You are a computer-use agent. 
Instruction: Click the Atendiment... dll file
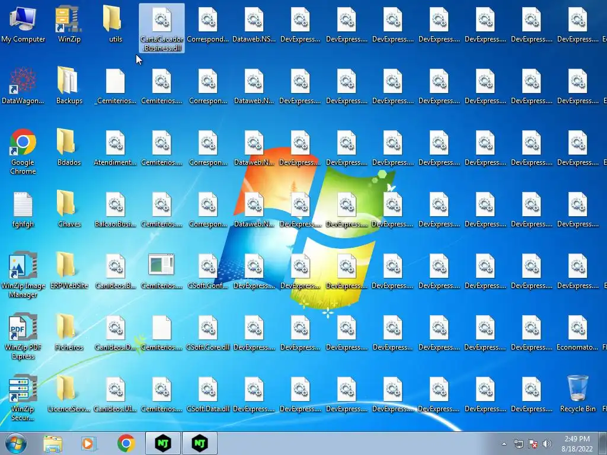click(x=116, y=148)
